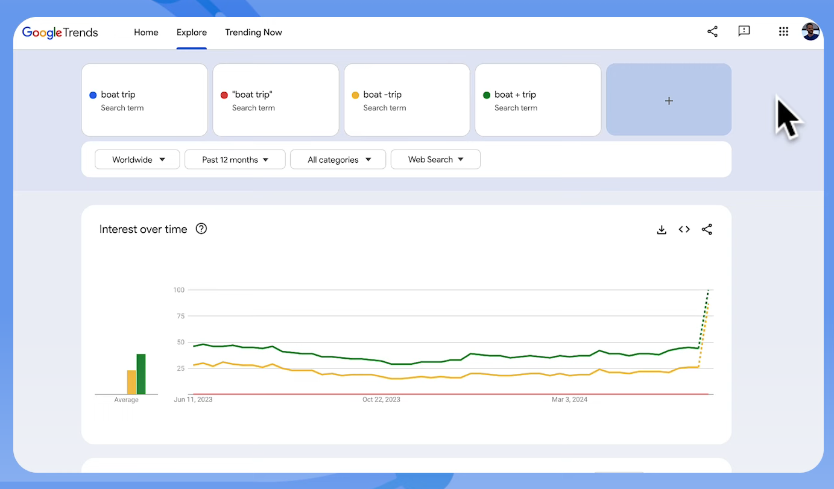Select the 'boat + trip' term card
834x489 pixels.
pos(538,100)
